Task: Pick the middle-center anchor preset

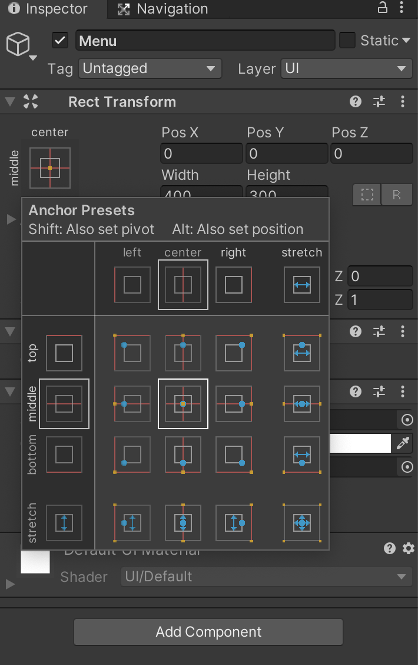Action: click(x=183, y=404)
